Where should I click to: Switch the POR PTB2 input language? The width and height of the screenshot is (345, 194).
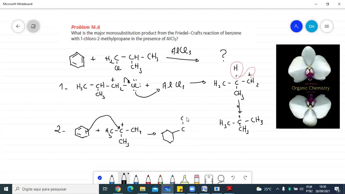tap(309, 189)
